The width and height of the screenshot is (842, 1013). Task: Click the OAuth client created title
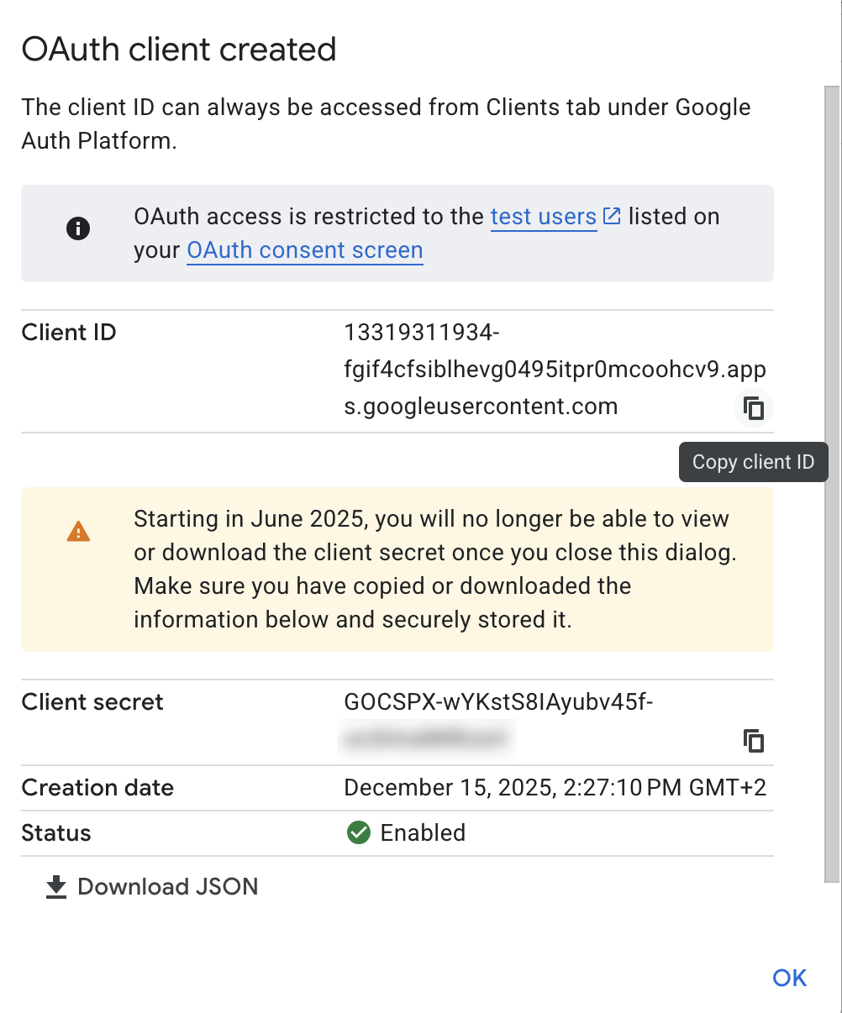click(179, 49)
